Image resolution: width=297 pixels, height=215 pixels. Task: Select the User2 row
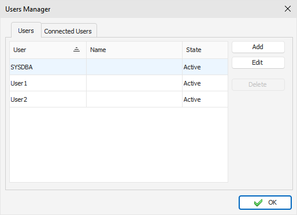click(118, 99)
